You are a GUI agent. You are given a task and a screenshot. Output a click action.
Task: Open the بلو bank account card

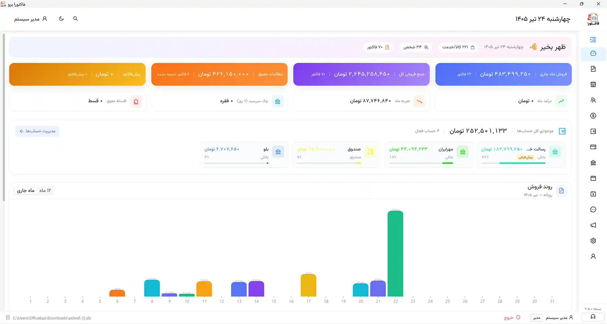[x=244, y=155]
